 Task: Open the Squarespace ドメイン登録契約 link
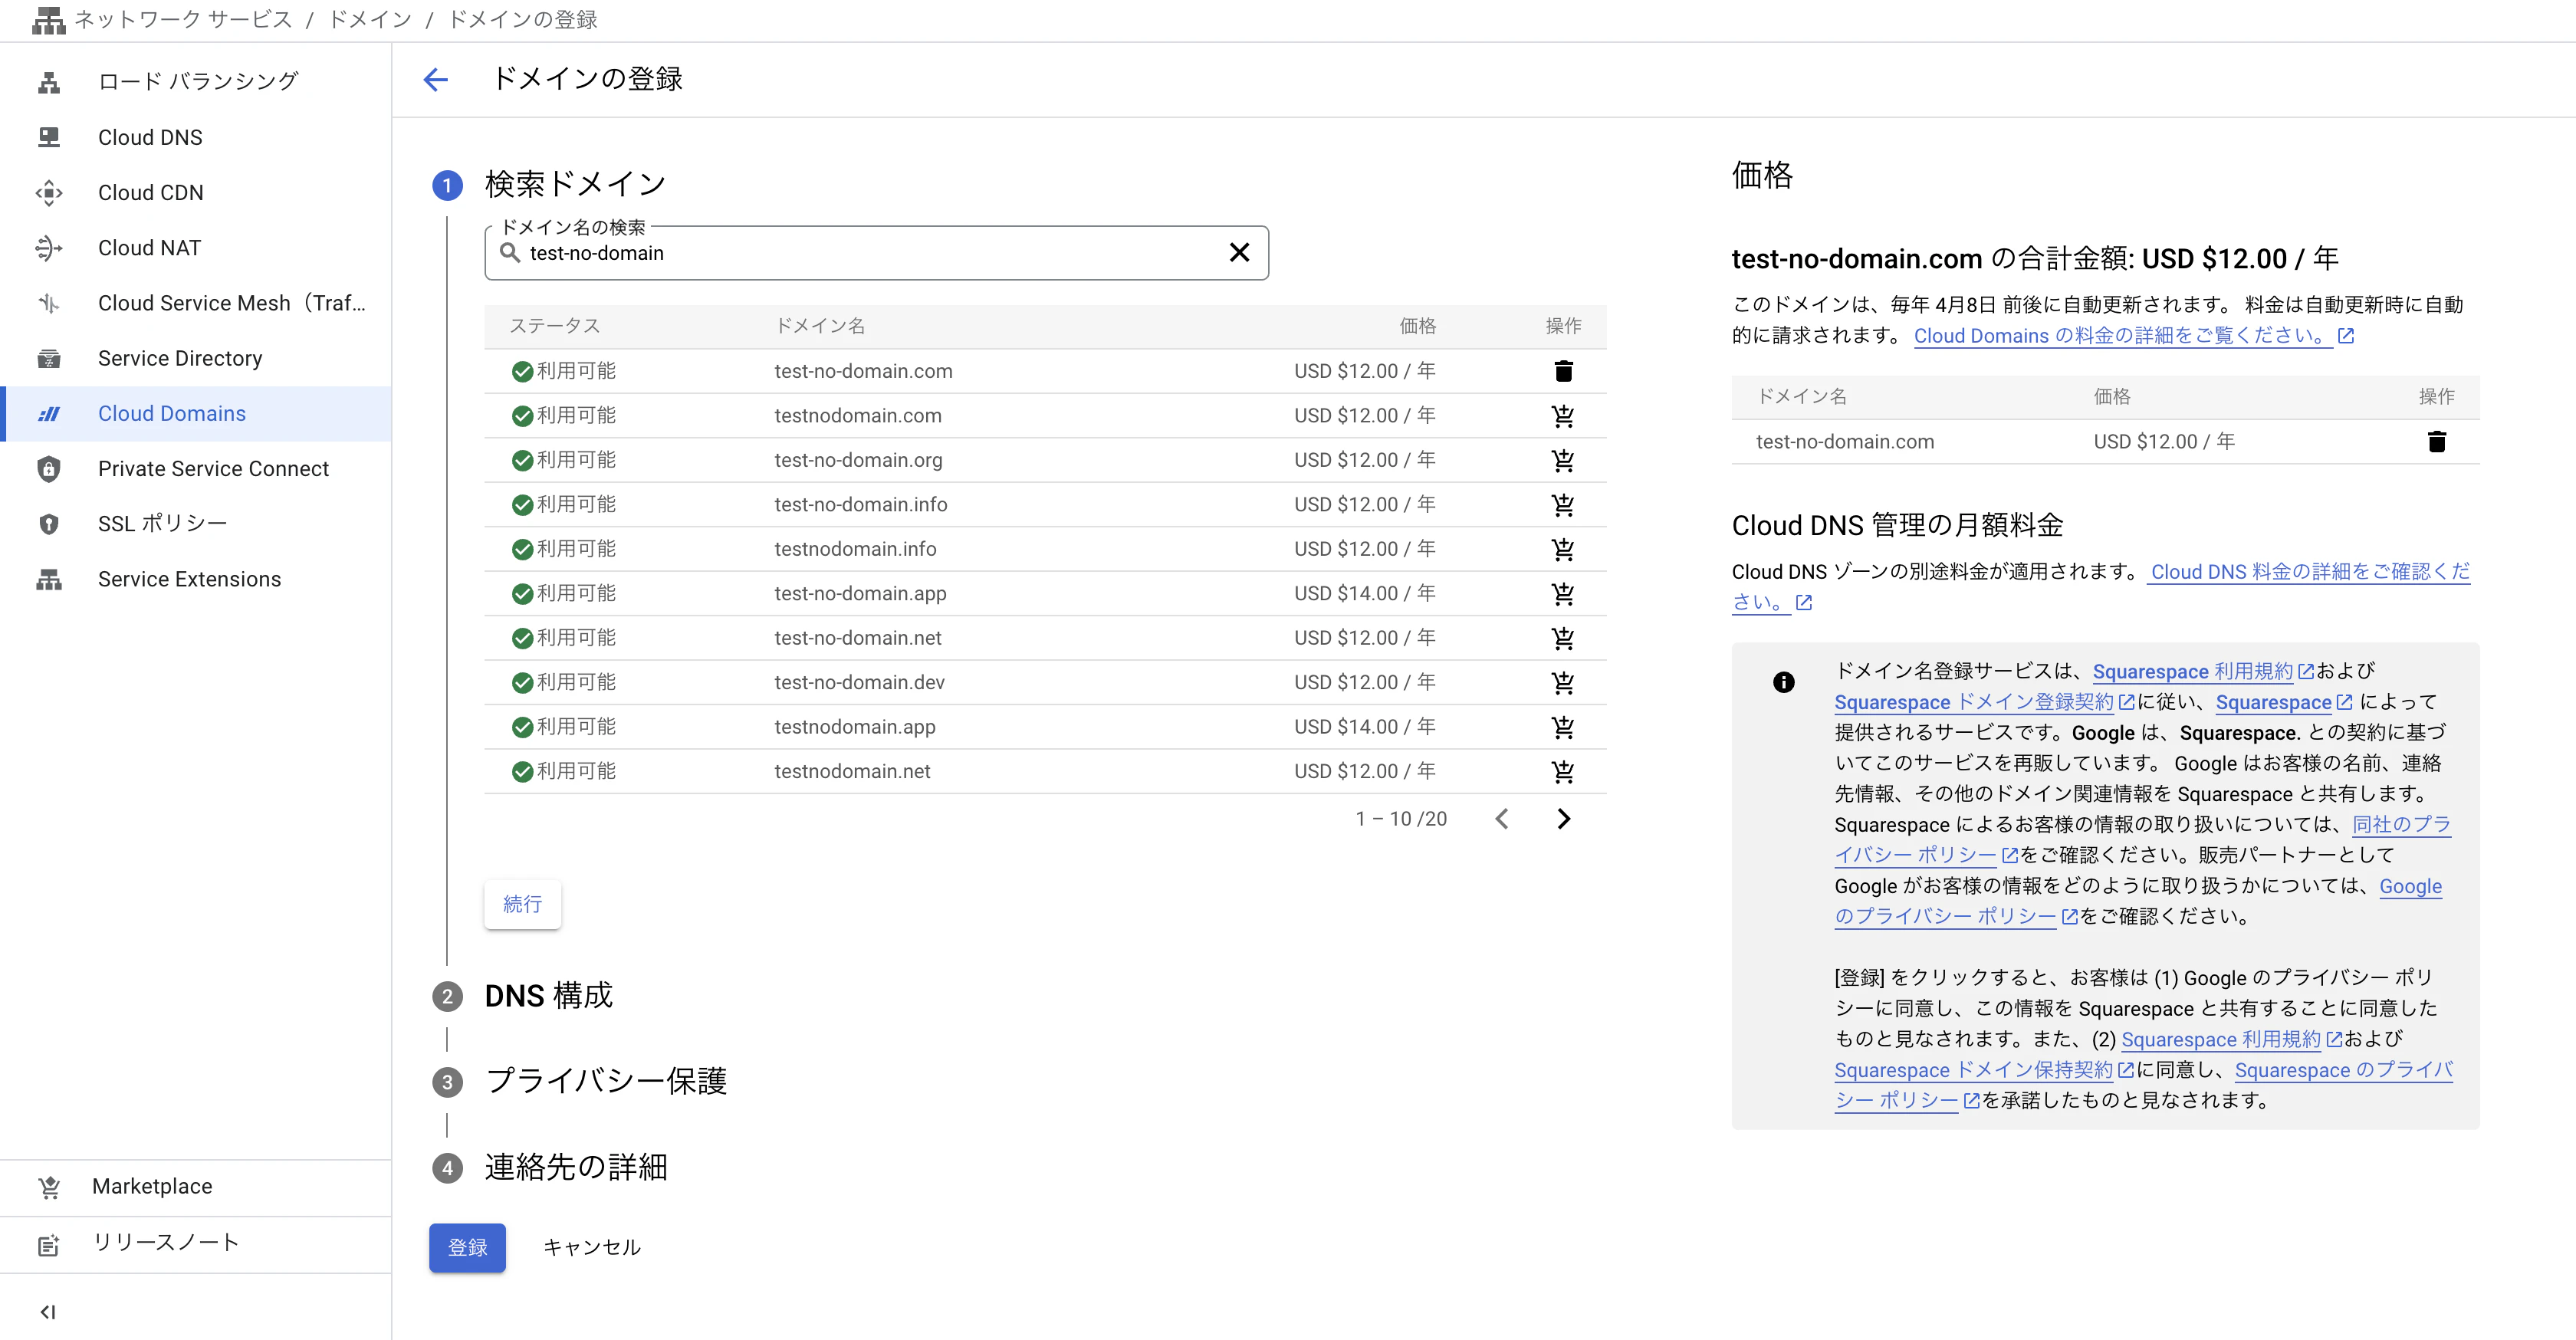tap(1984, 702)
